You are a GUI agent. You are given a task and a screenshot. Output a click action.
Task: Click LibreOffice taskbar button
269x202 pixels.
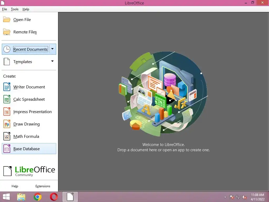pos(70,197)
